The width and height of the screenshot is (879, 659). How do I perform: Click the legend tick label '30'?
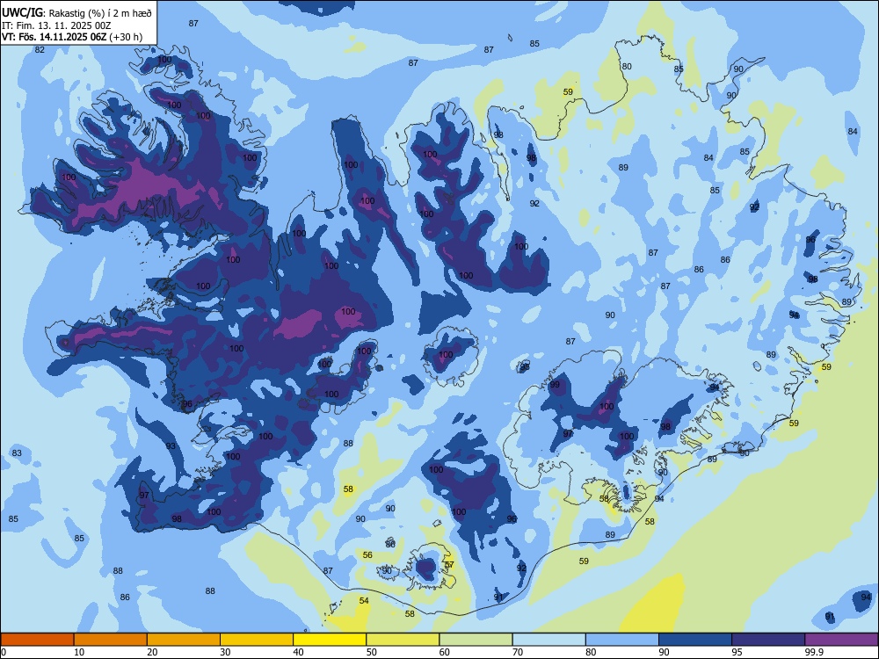point(225,652)
